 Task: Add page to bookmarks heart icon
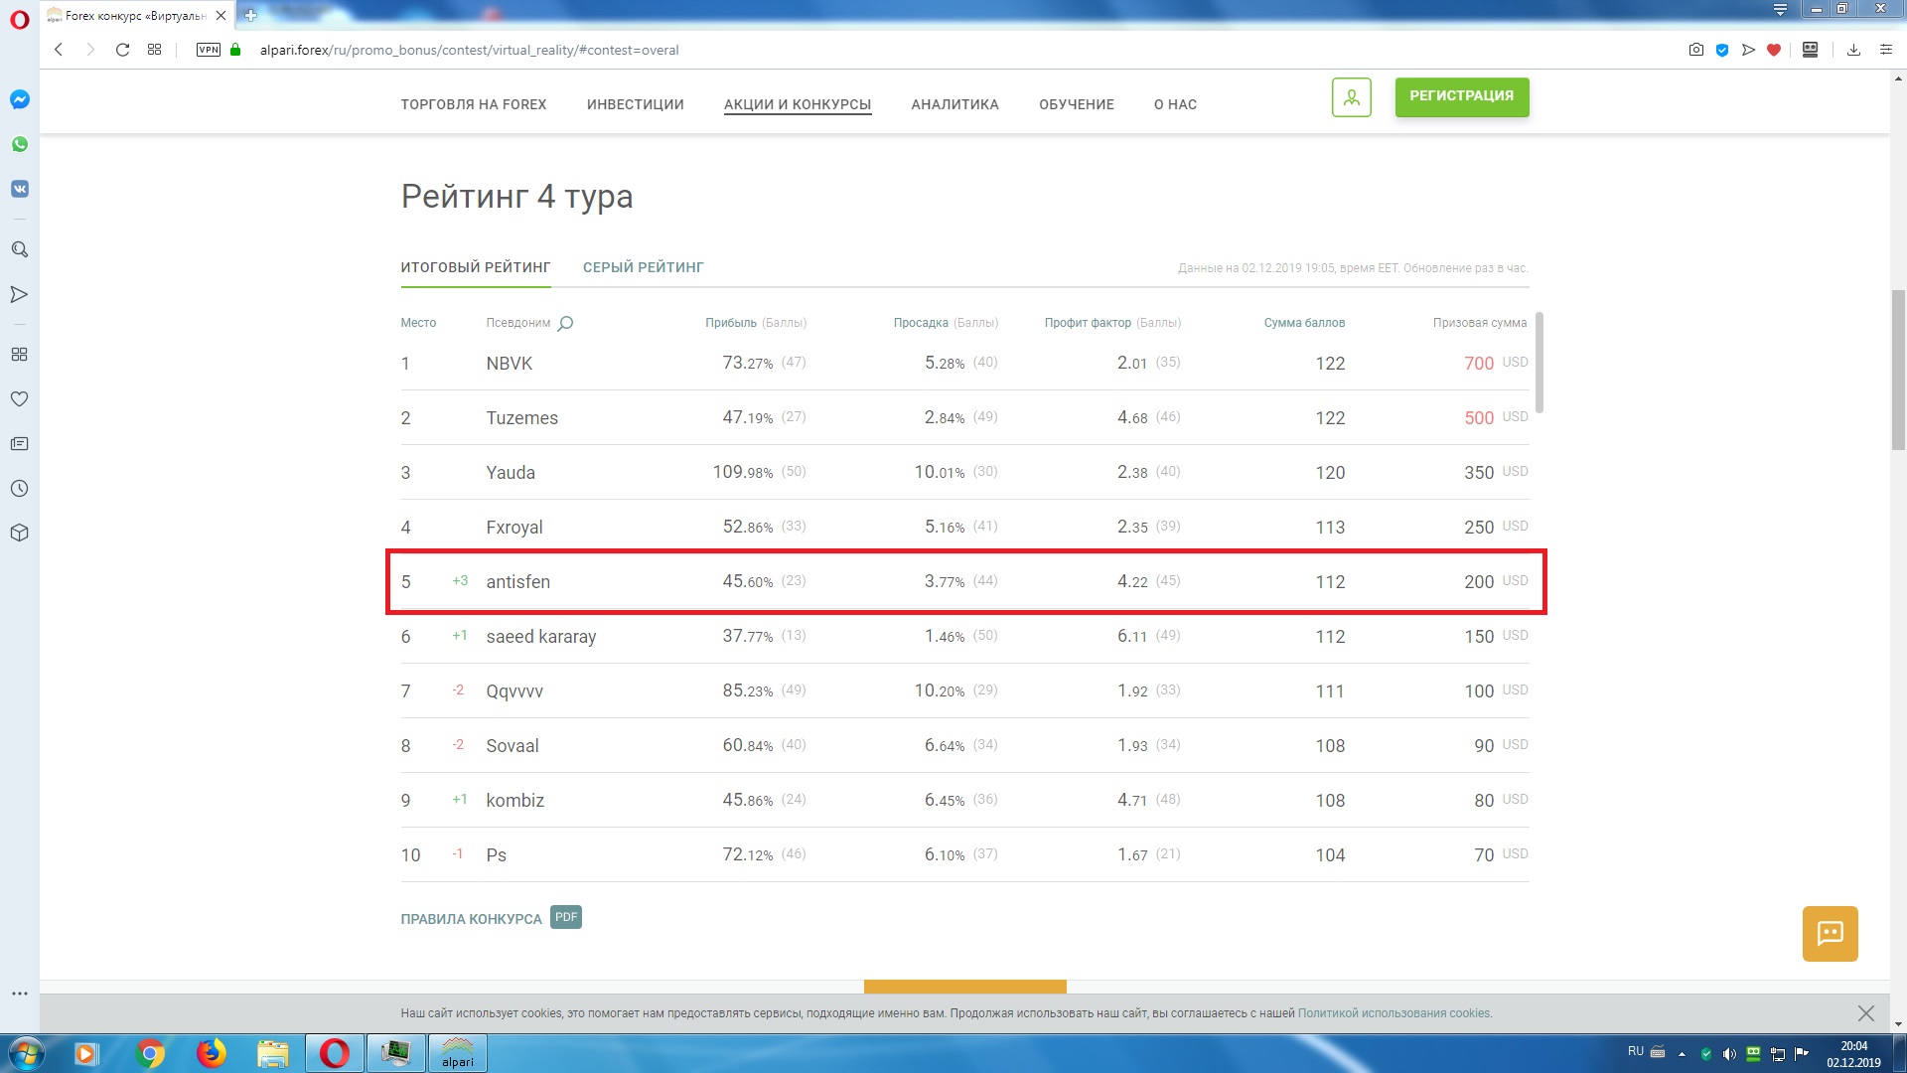pyautogui.click(x=1774, y=50)
